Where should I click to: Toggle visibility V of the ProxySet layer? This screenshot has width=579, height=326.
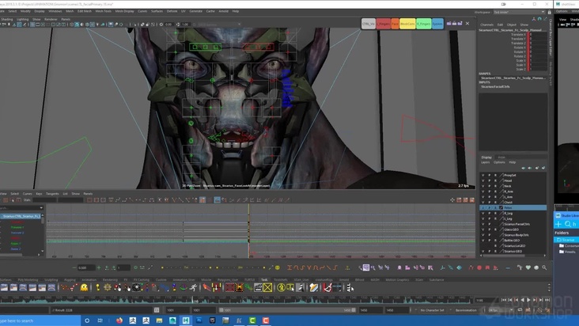pos(482,176)
